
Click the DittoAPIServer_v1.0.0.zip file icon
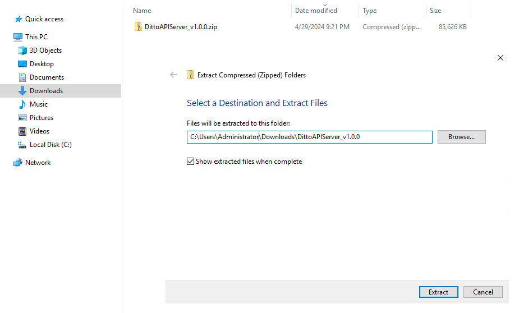[x=138, y=26]
